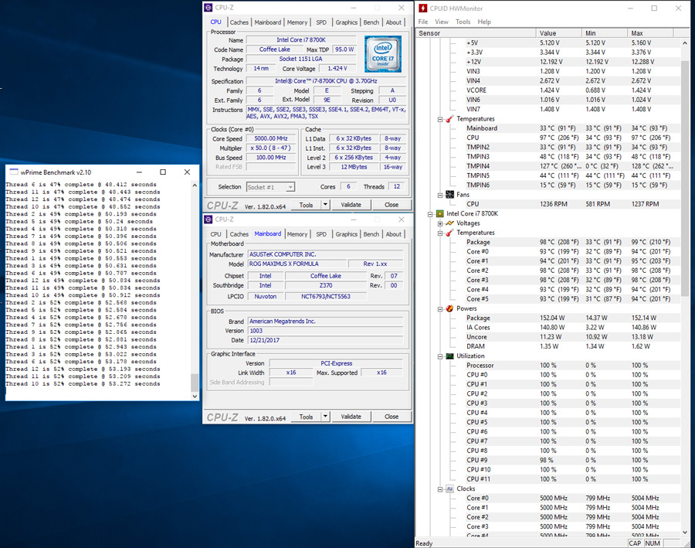Screen dimensions: 695x548
Task: Expand the Voltages node under Intel Core i7
Action: pyautogui.click(x=439, y=223)
